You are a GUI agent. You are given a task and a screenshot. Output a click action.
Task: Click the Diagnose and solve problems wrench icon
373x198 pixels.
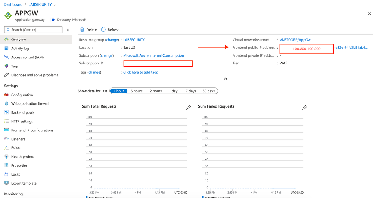(6, 75)
